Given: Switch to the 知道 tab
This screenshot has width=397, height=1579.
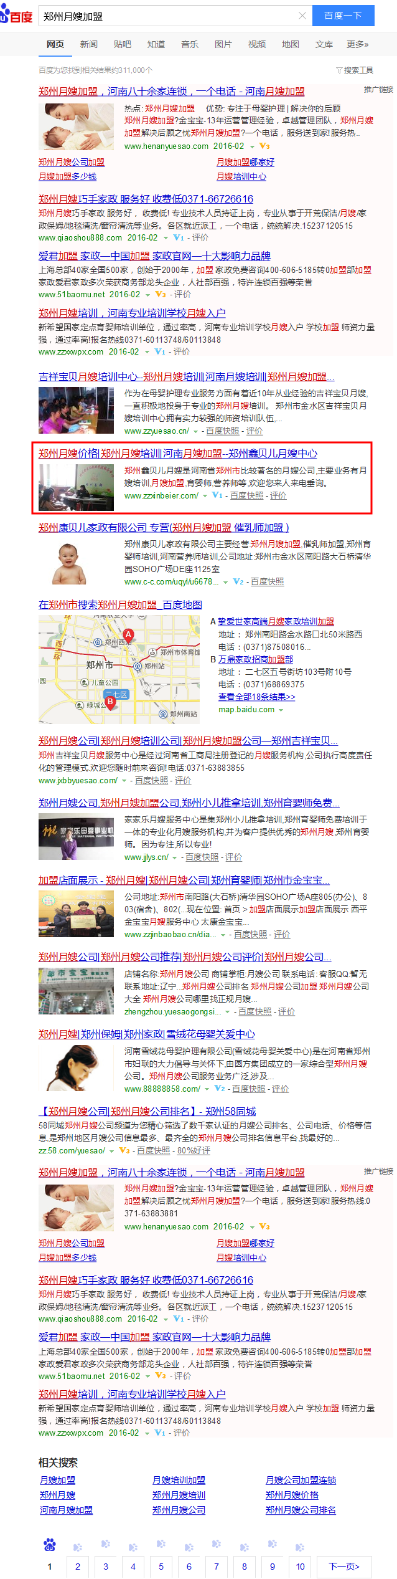Looking at the screenshot, I should [x=156, y=44].
